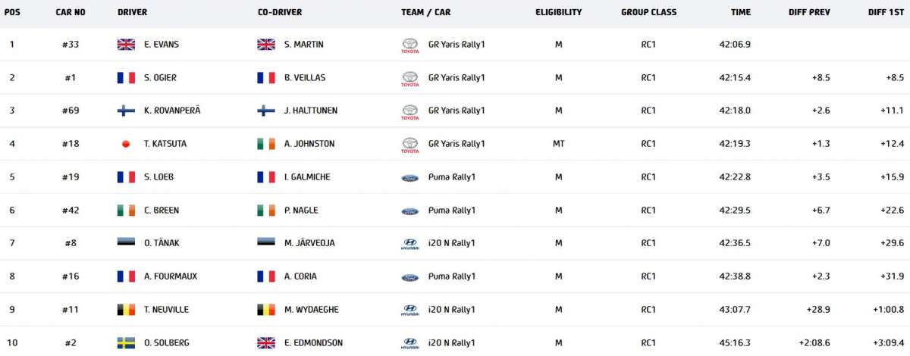Click the UK flag next to E. Edmondson

tap(266, 343)
